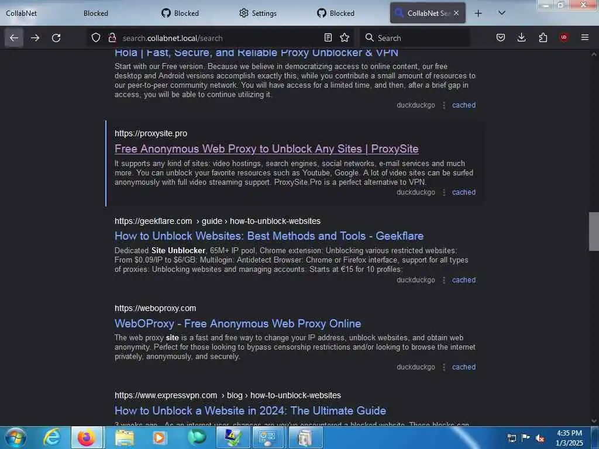Open the Free Anonymous Web Proxy ProxySite link
The width and height of the screenshot is (599, 449).
[x=266, y=149]
